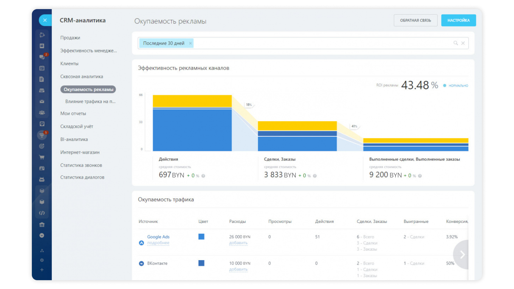Click the plus icon at sidebar bottom

42,270
